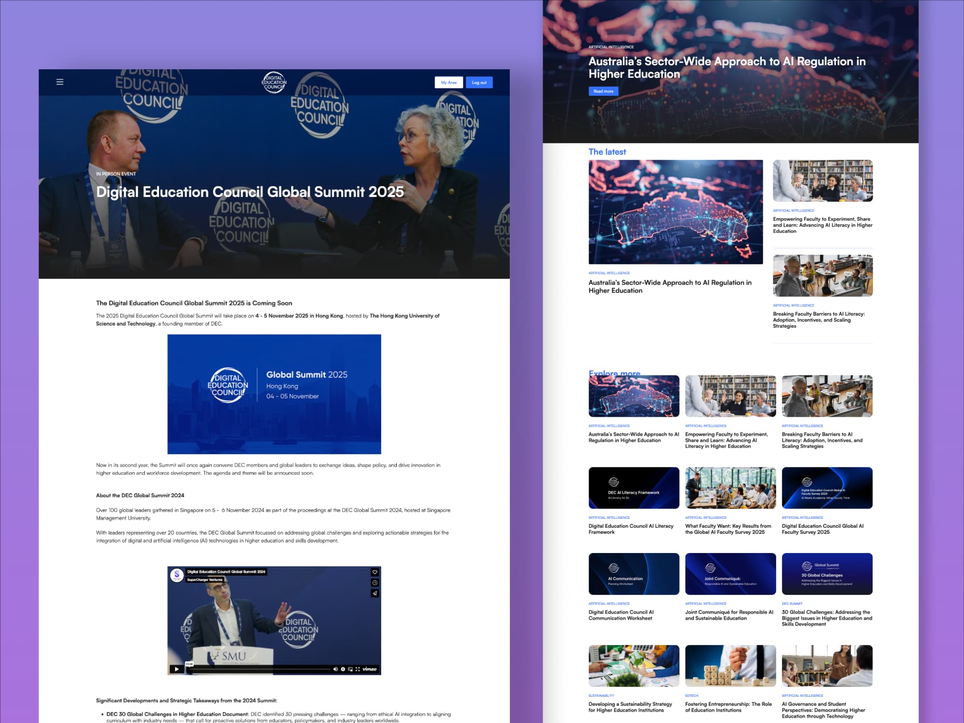
Task: Play the Global Summit 2024 Vimeo video
Action: click(177, 669)
